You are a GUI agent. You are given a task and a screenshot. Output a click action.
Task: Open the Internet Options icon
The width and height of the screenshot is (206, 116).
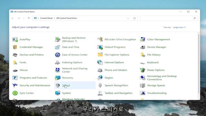coord(100,62)
